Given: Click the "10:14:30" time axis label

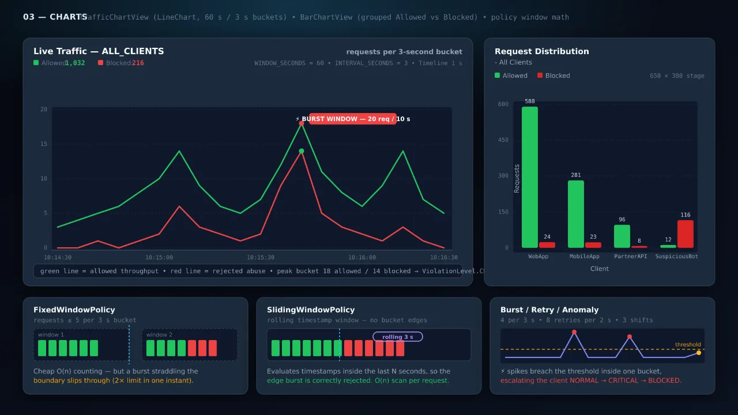Looking at the screenshot, I should (x=58, y=258).
